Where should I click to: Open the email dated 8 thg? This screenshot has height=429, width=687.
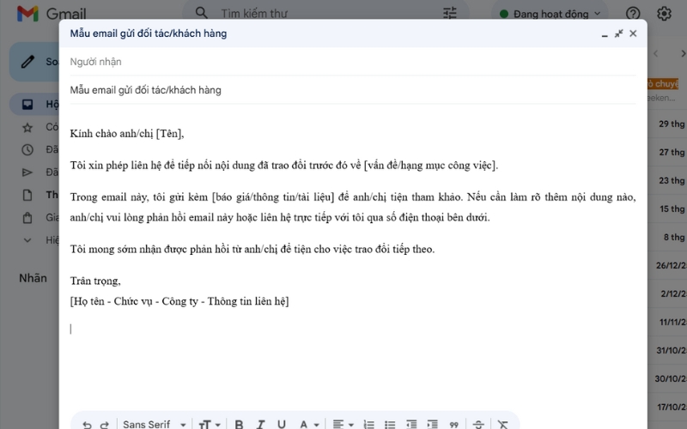[x=668, y=238]
